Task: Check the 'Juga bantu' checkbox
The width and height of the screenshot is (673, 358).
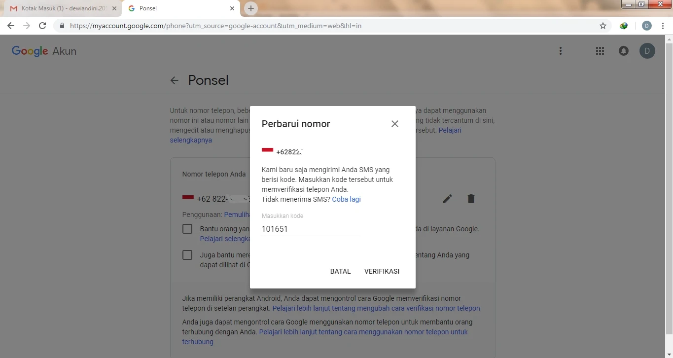Action: coord(187,255)
